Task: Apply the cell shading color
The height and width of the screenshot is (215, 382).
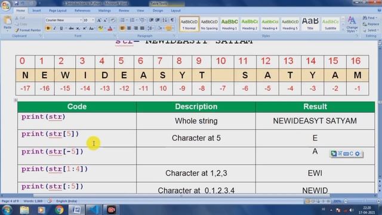Action: [x=160, y=28]
